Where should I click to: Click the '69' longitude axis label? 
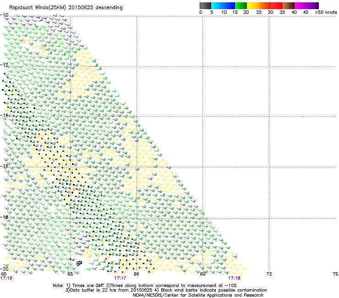pos(202,274)
